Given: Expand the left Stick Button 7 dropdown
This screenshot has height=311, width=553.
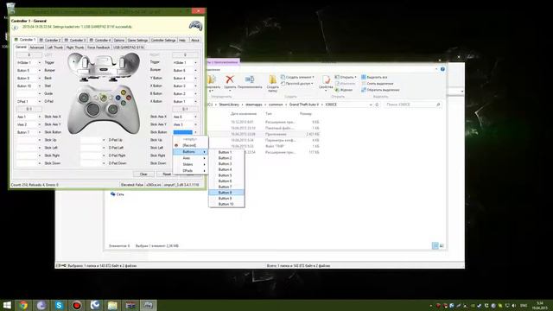Looking at the screenshot, I should [x=39, y=132].
